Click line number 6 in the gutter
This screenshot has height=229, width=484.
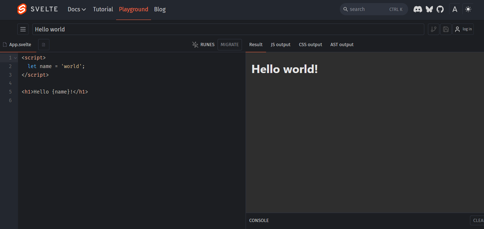10,100
